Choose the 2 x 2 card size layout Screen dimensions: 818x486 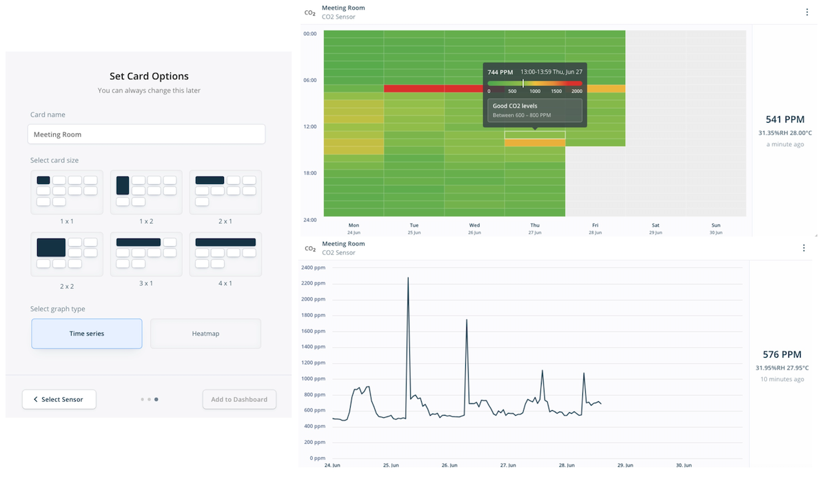(x=67, y=253)
